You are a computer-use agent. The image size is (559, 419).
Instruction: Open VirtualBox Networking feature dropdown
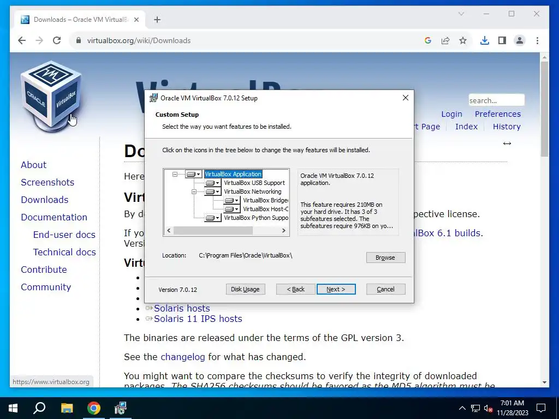[212, 191]
